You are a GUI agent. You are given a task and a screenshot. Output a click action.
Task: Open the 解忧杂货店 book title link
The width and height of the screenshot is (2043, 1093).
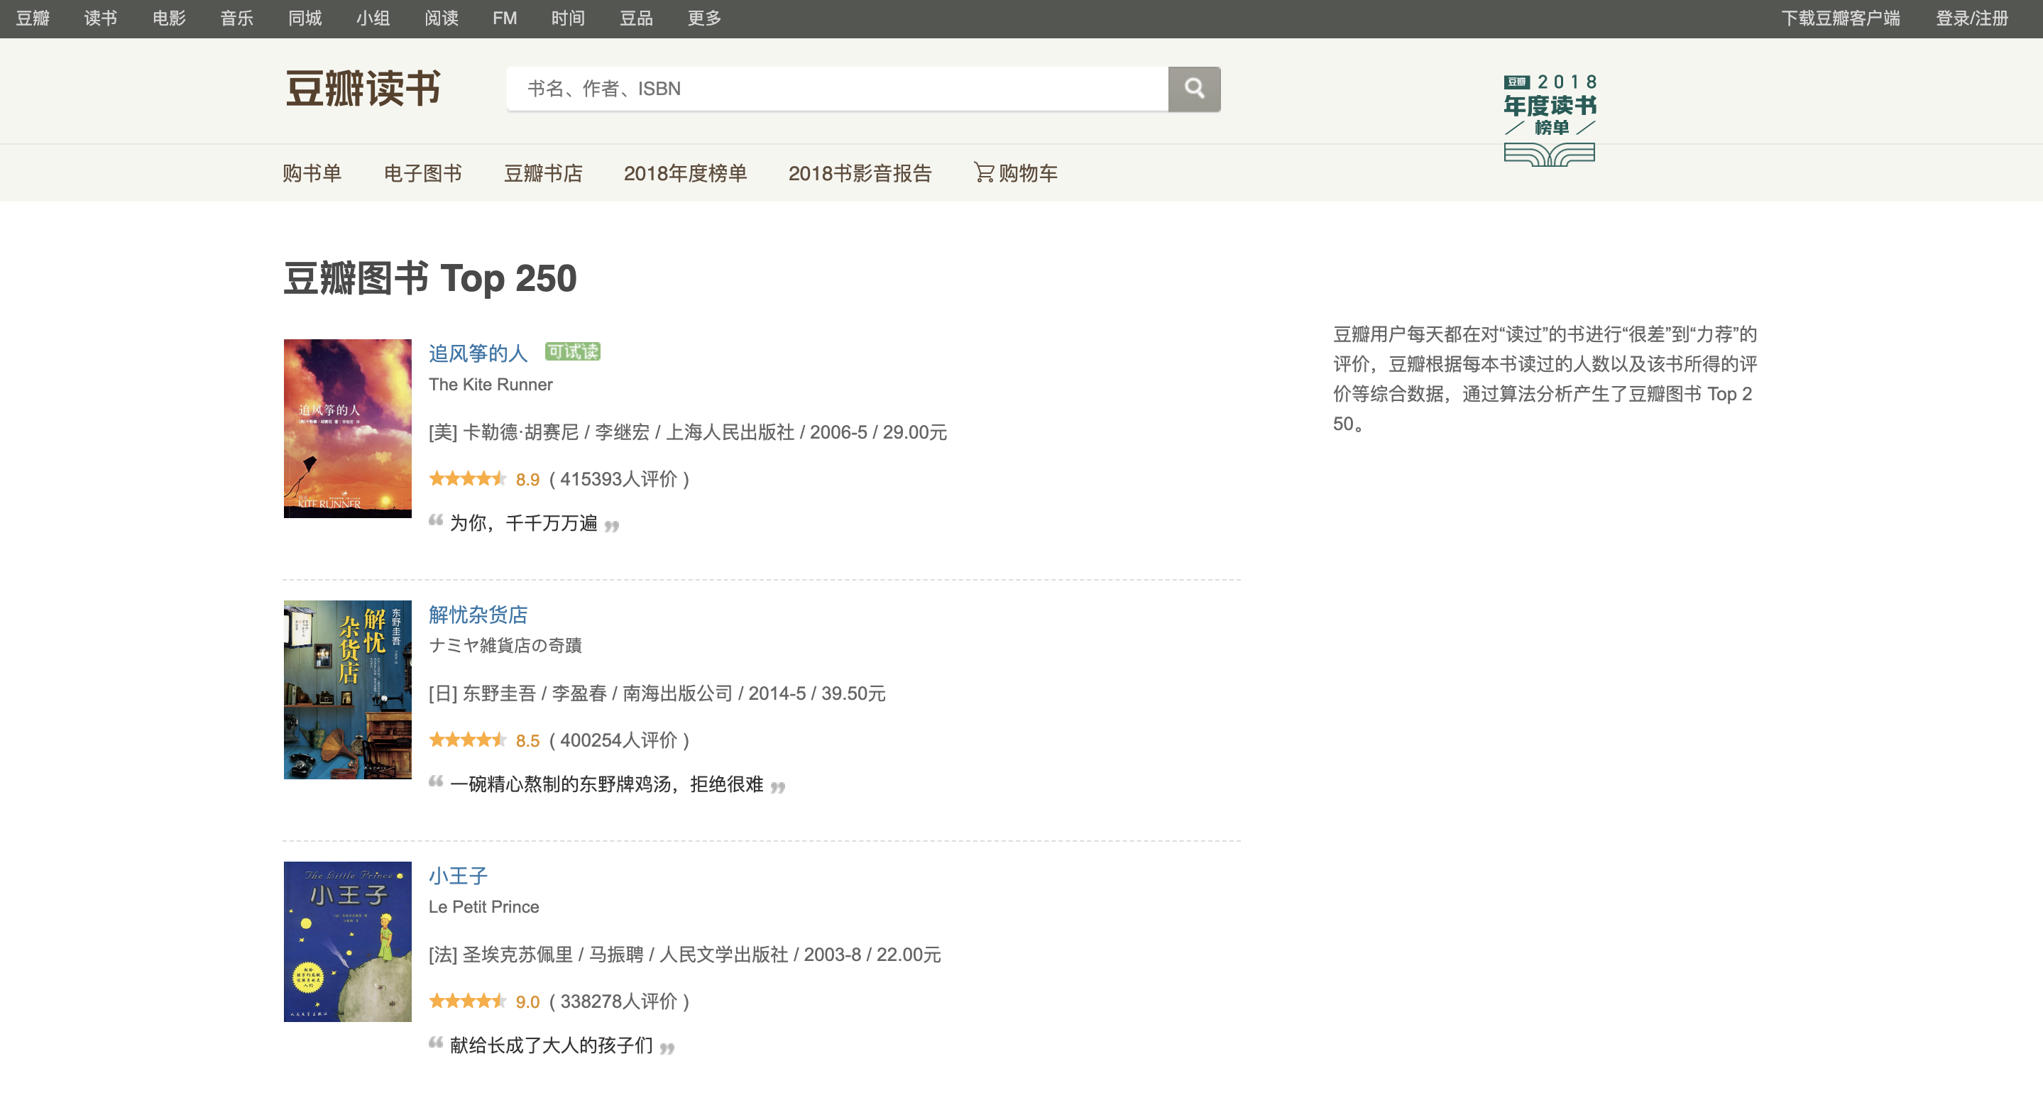pos(478,614)
